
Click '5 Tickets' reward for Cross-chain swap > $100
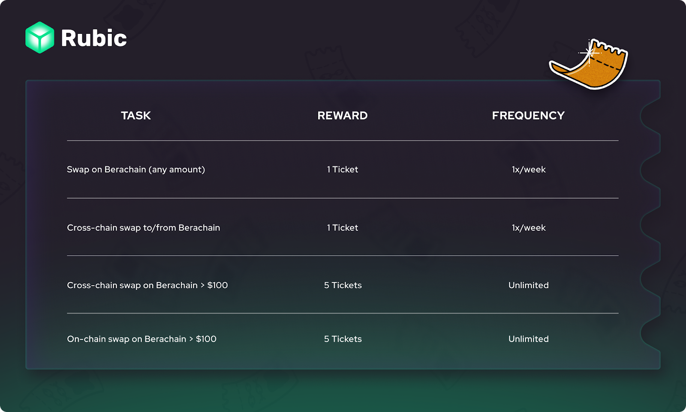[x=343, y=285]
